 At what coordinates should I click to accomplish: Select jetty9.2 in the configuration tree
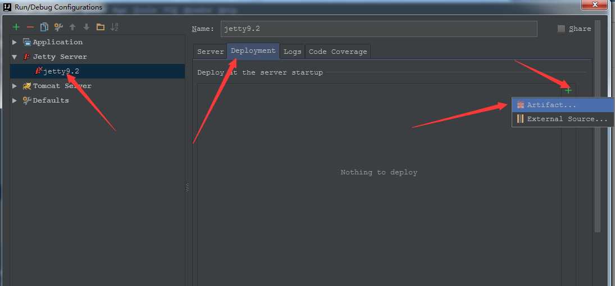tap(97, 71)
